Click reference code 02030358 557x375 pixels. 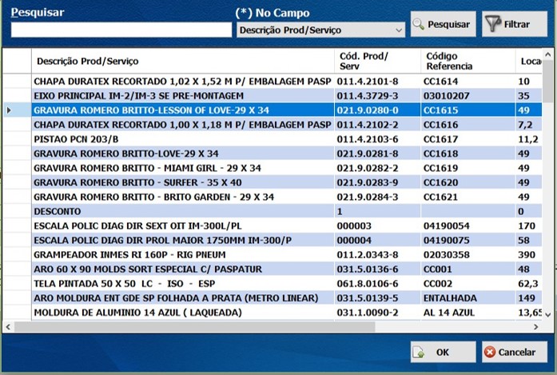click(446, 255)
